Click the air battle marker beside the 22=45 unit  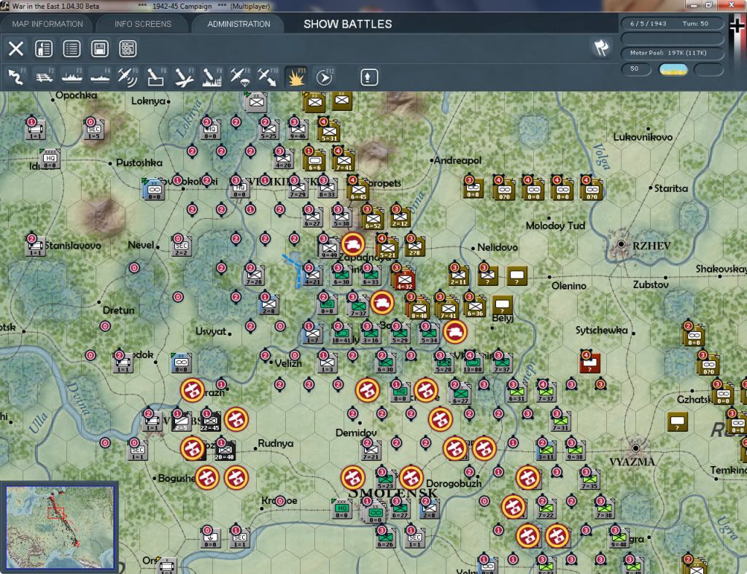(236, 419)
